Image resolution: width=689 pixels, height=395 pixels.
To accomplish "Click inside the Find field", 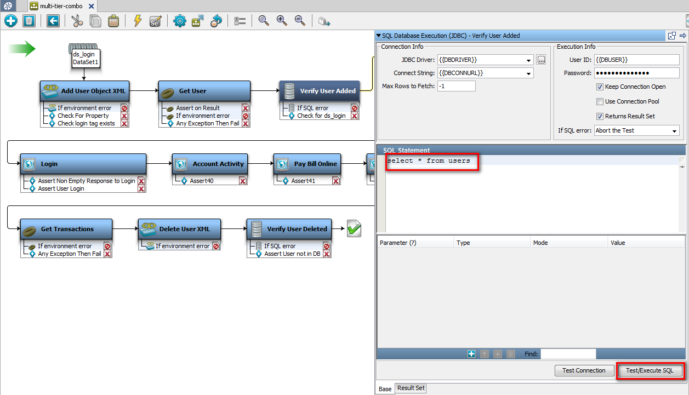I will 568,354.
